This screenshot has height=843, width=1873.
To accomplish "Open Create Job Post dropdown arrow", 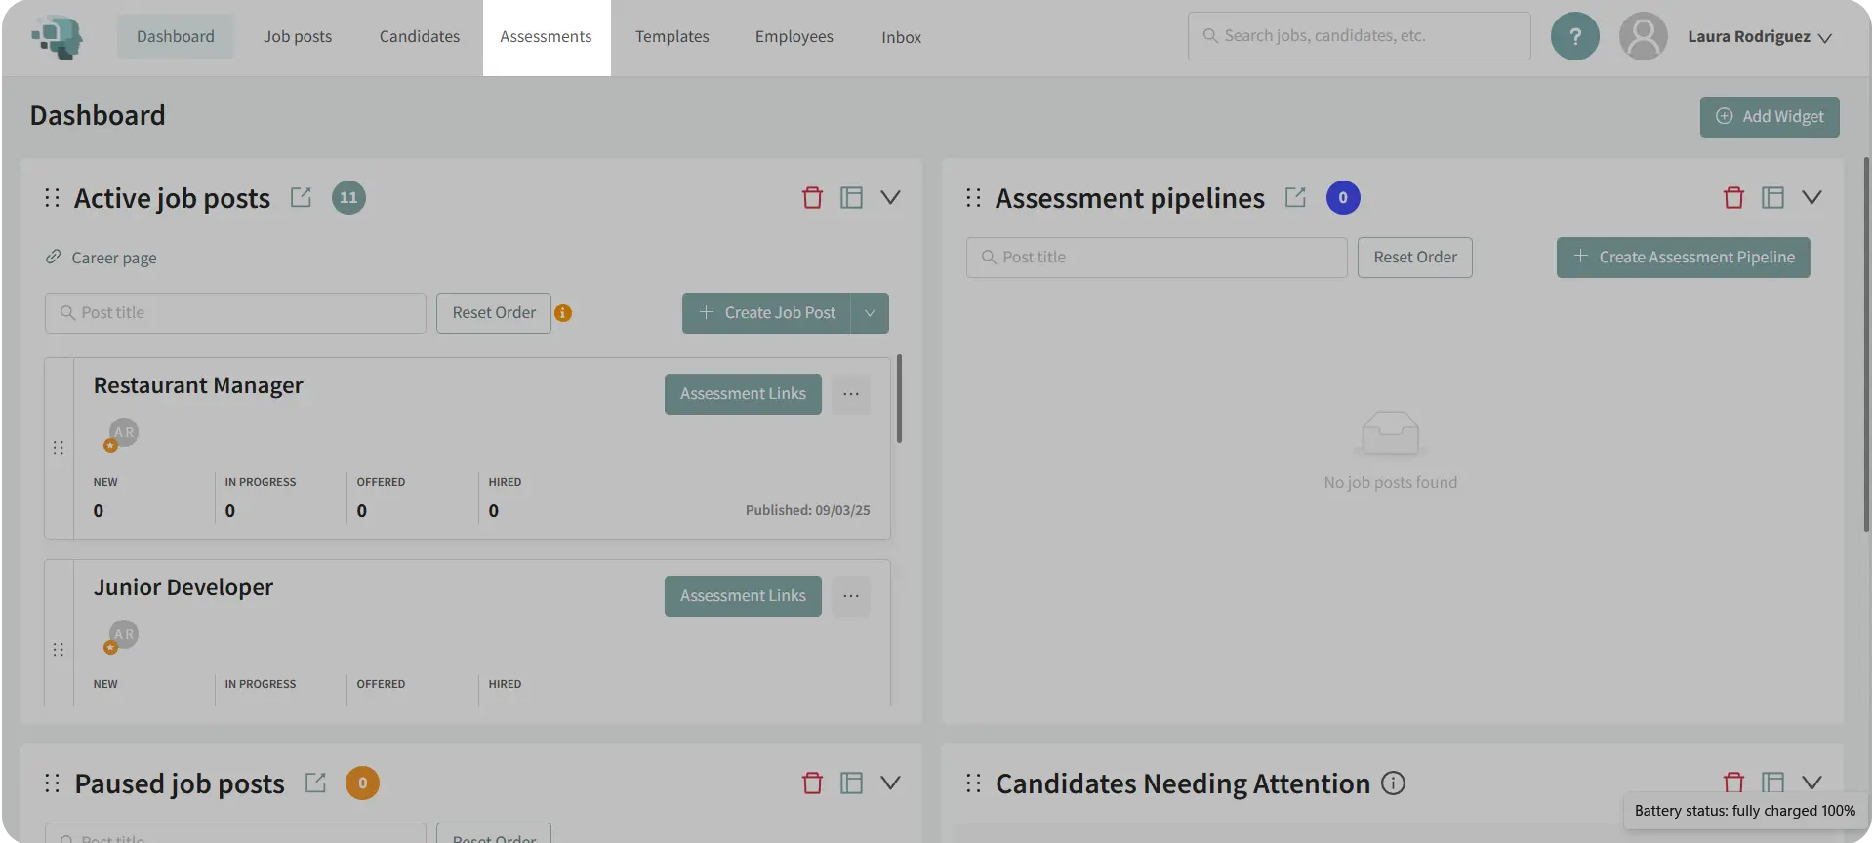I will 870,313.
